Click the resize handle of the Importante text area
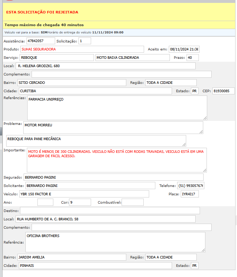This screenshot has height=277, width=237. coord(205,170)
